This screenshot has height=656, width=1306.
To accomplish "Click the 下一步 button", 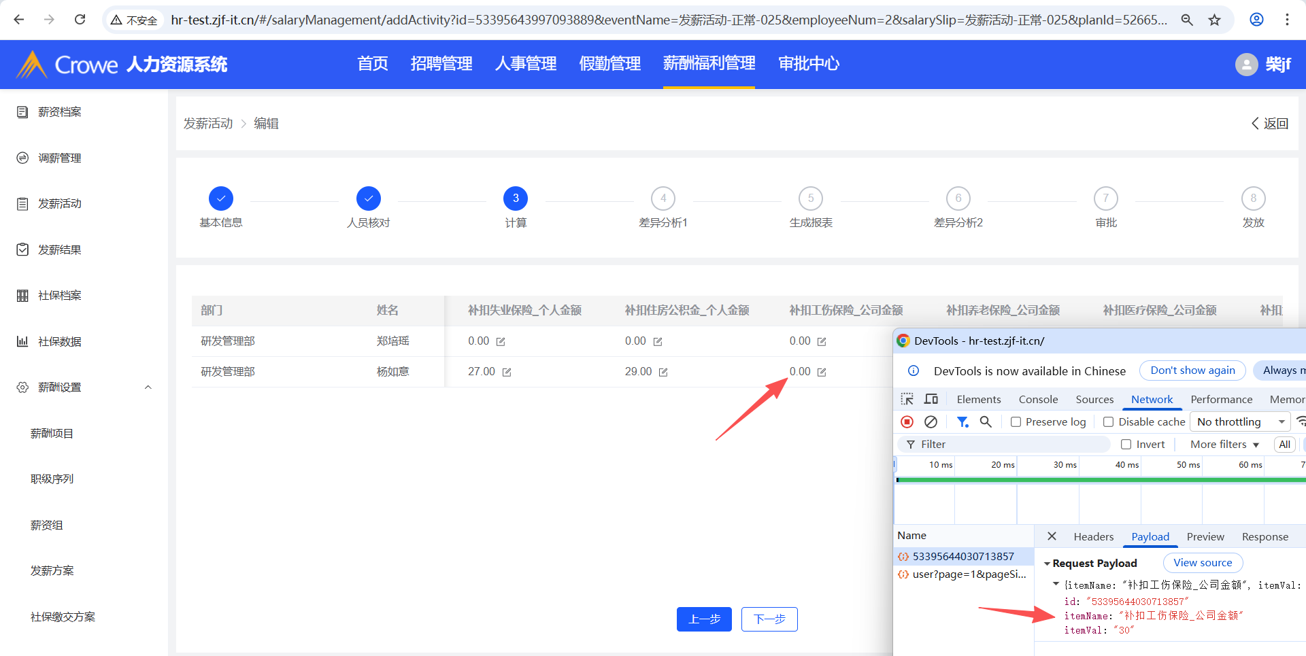I will pyautogui.click(x=769, y=619).
